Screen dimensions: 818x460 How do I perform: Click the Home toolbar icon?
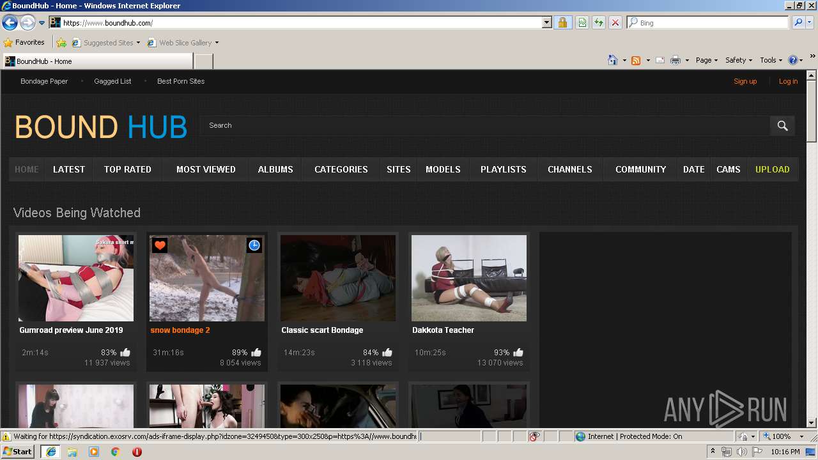coord(613,60)
